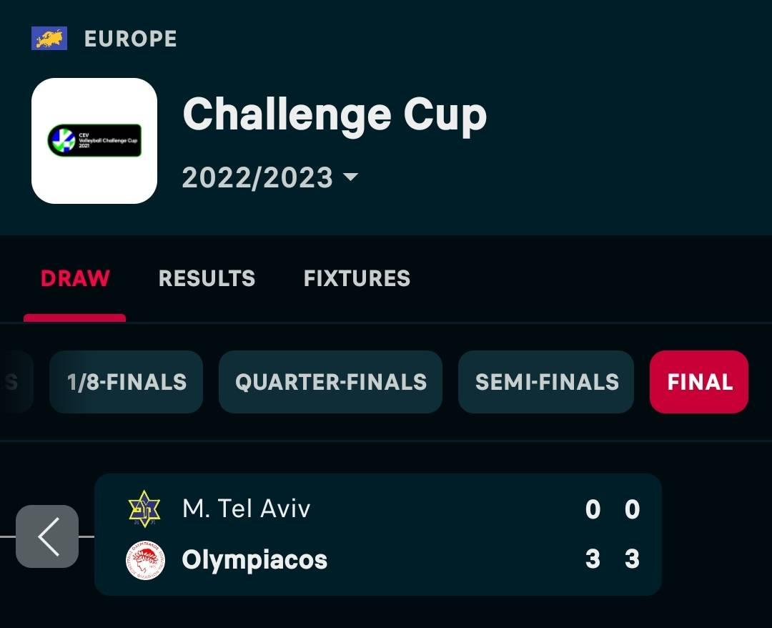This screenshot has width=772, height=628.
Task: Click the Olympiacos score of 3 3
Action: (x=612, y=559)
